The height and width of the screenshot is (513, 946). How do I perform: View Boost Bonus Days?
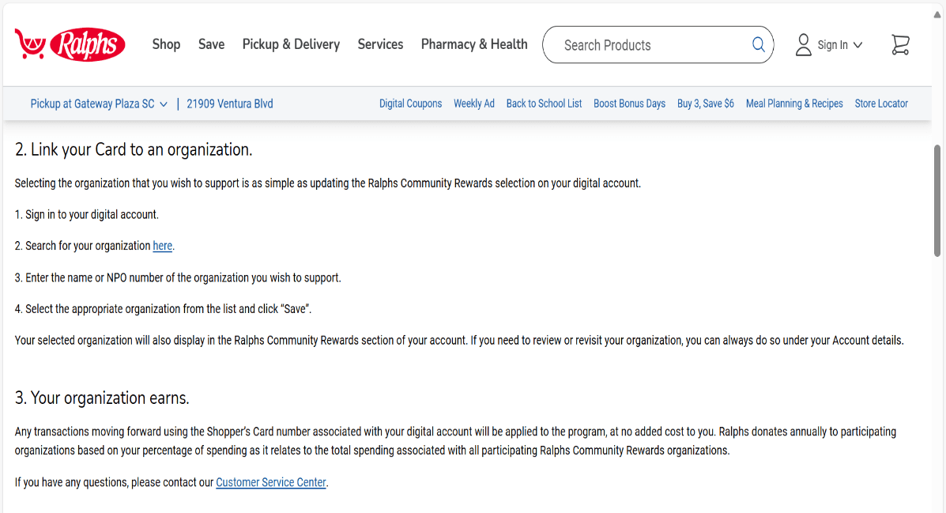629,104
